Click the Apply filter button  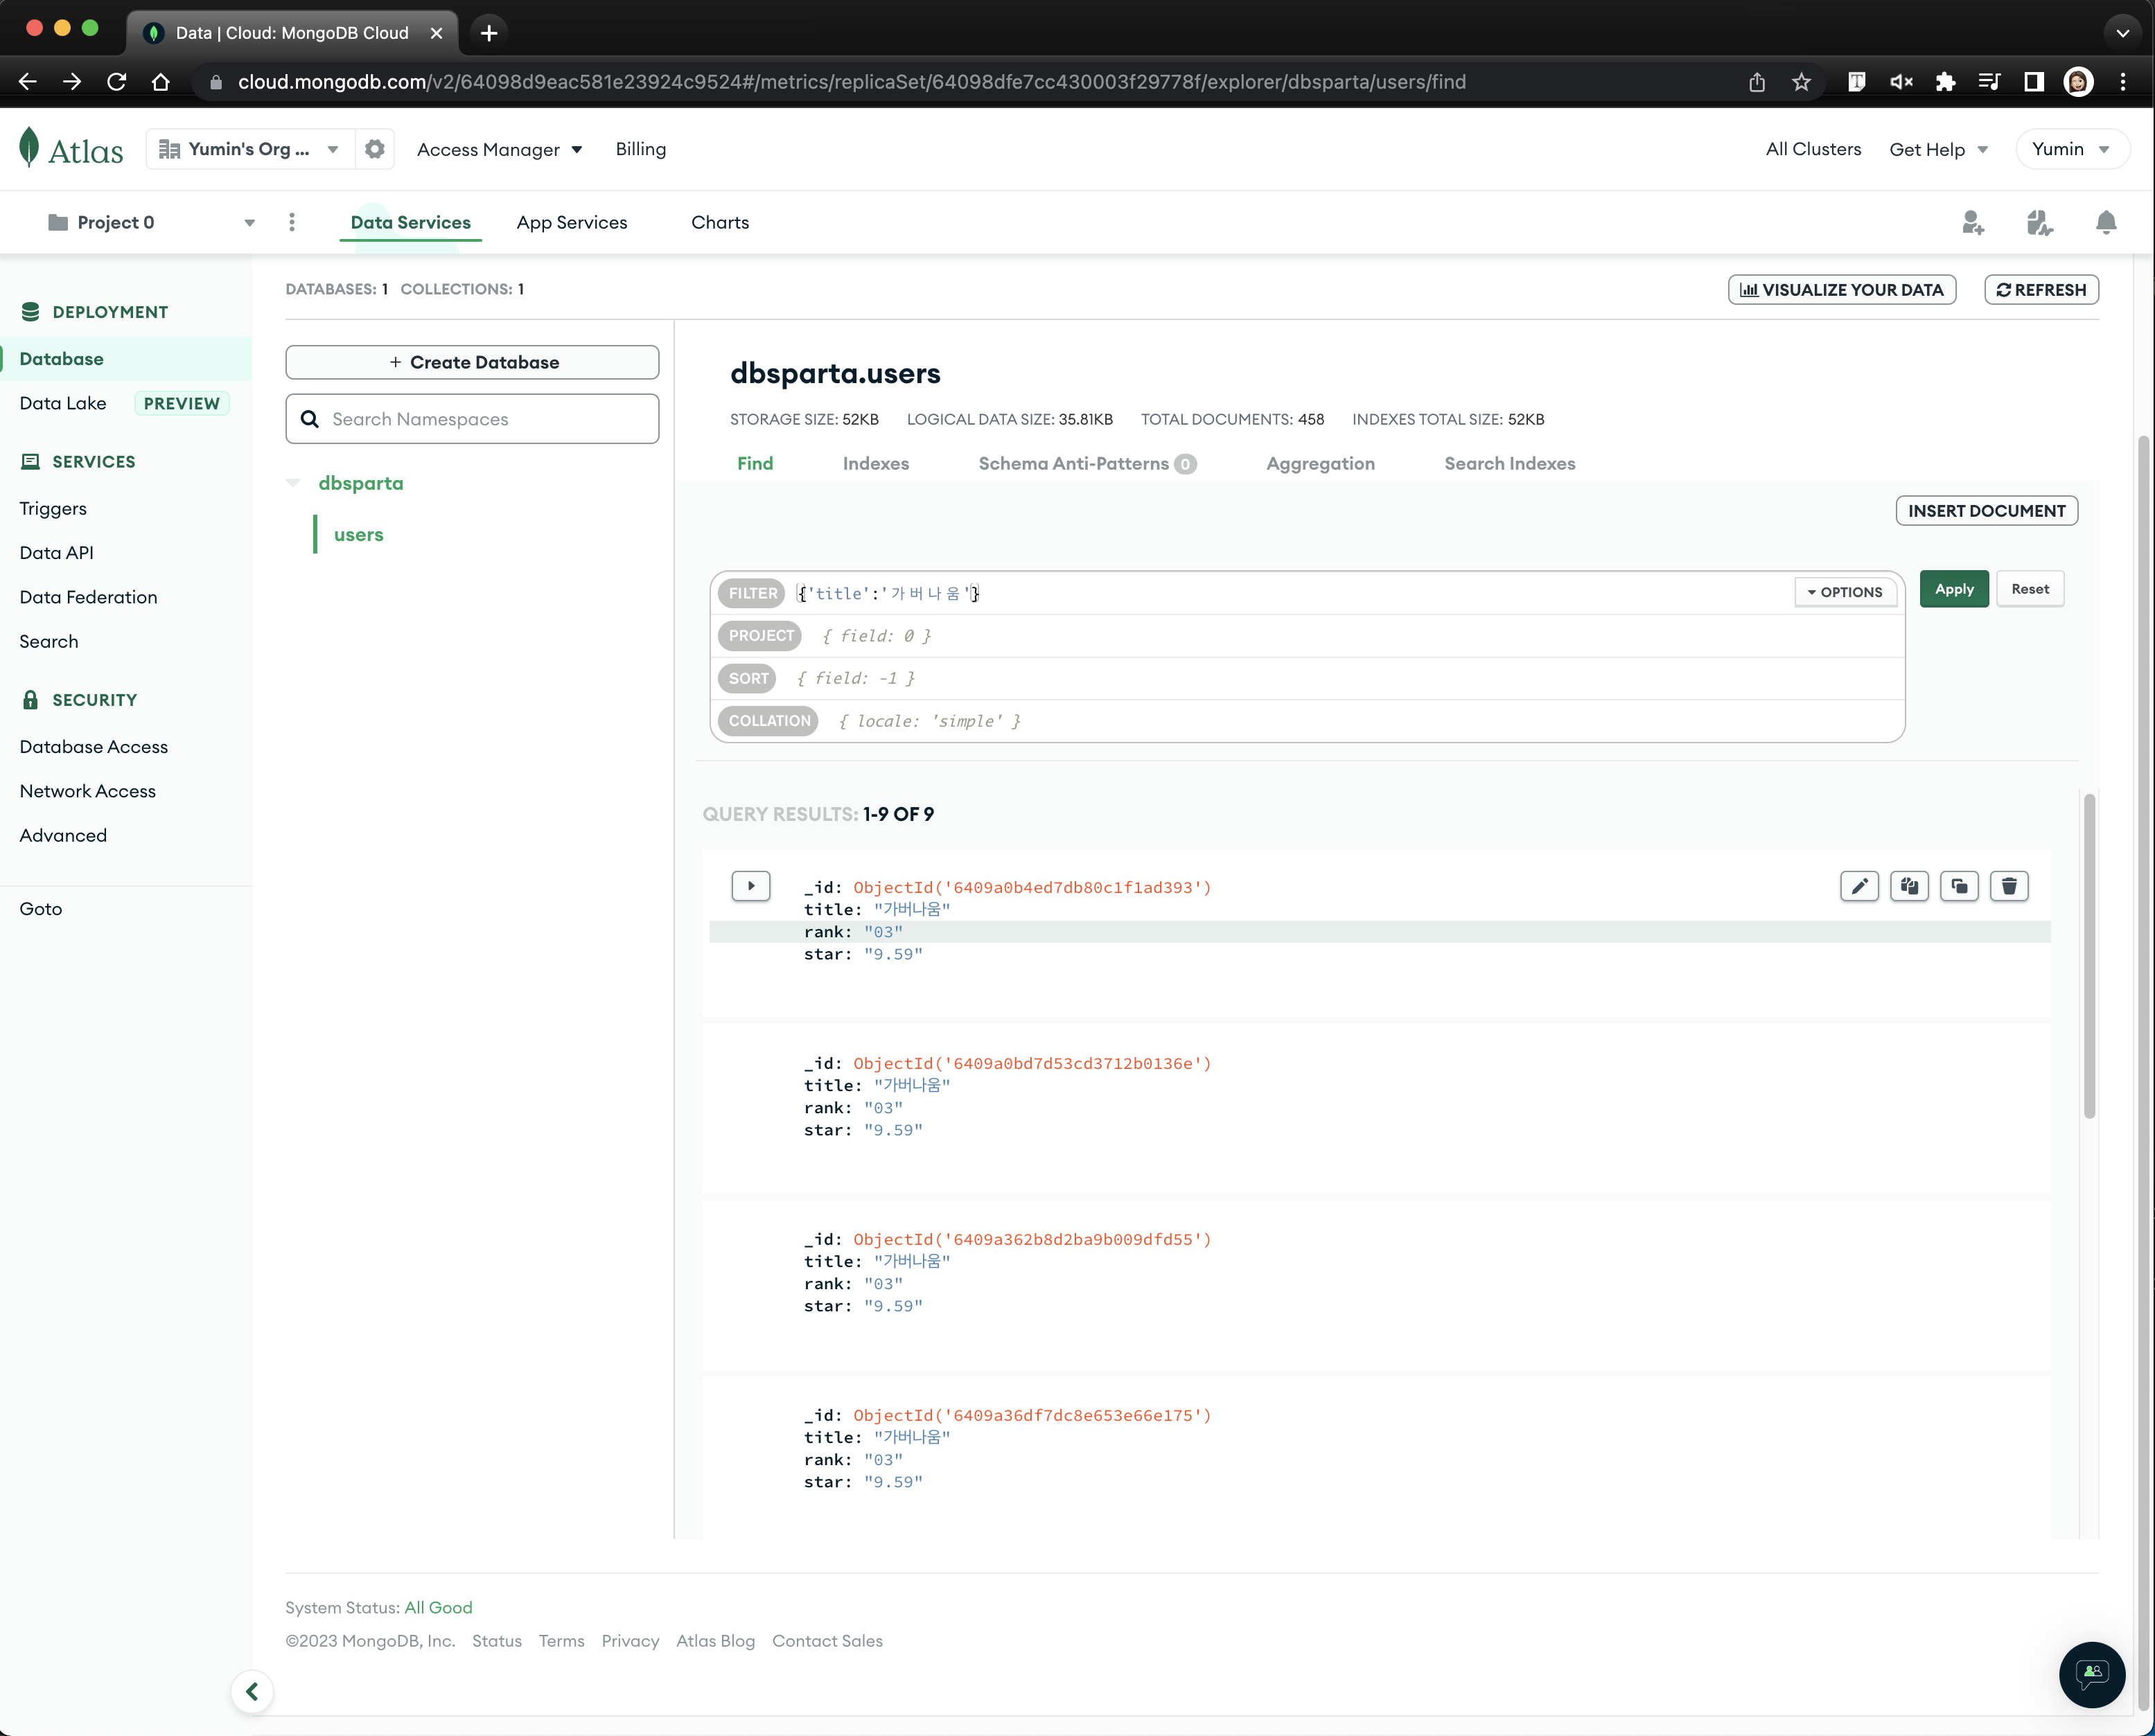click(x=1954, y=589)
